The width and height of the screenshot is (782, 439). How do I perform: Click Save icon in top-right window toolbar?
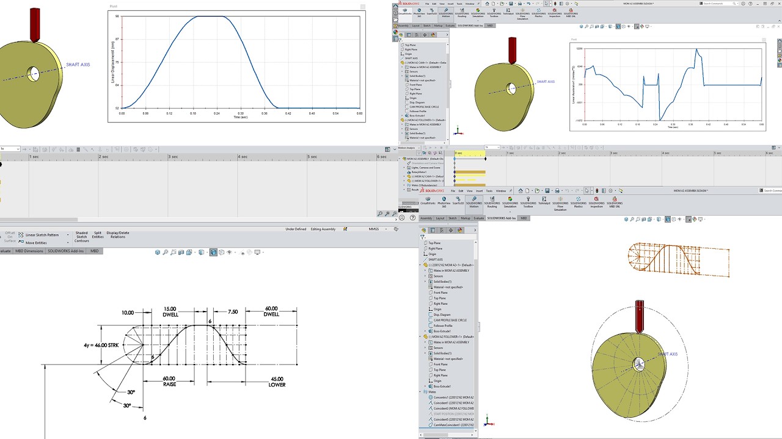point(511,4)
